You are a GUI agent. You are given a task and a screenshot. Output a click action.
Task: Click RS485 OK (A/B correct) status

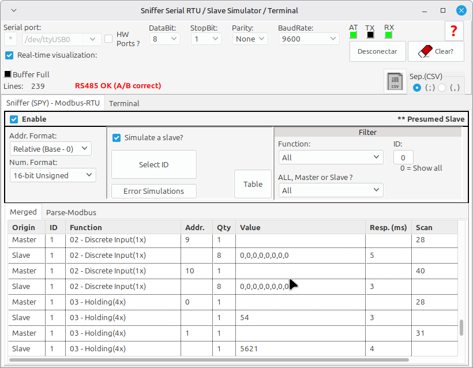click(118, 86)
